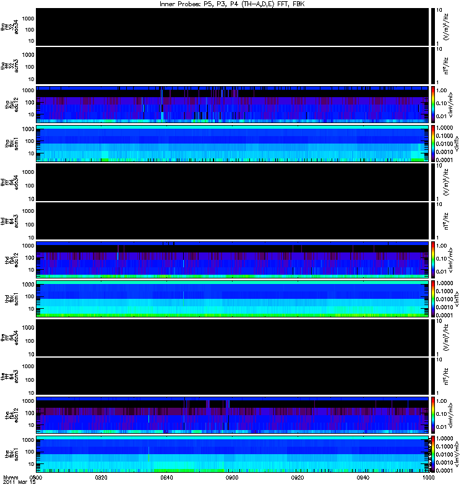Image resolution: width=464 pixels, height=495 pixels.
Task: Click inside the tha fbk scm1 spectrogram
Action: pos(233,144)
